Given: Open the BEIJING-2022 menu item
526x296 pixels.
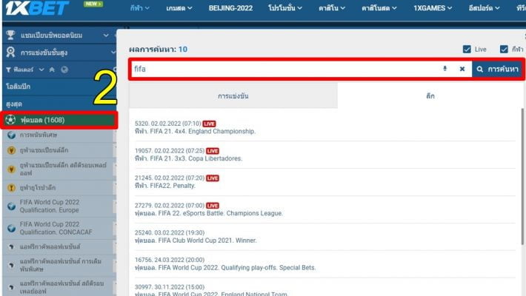Looking at the screenshot, I should point(230,8).
